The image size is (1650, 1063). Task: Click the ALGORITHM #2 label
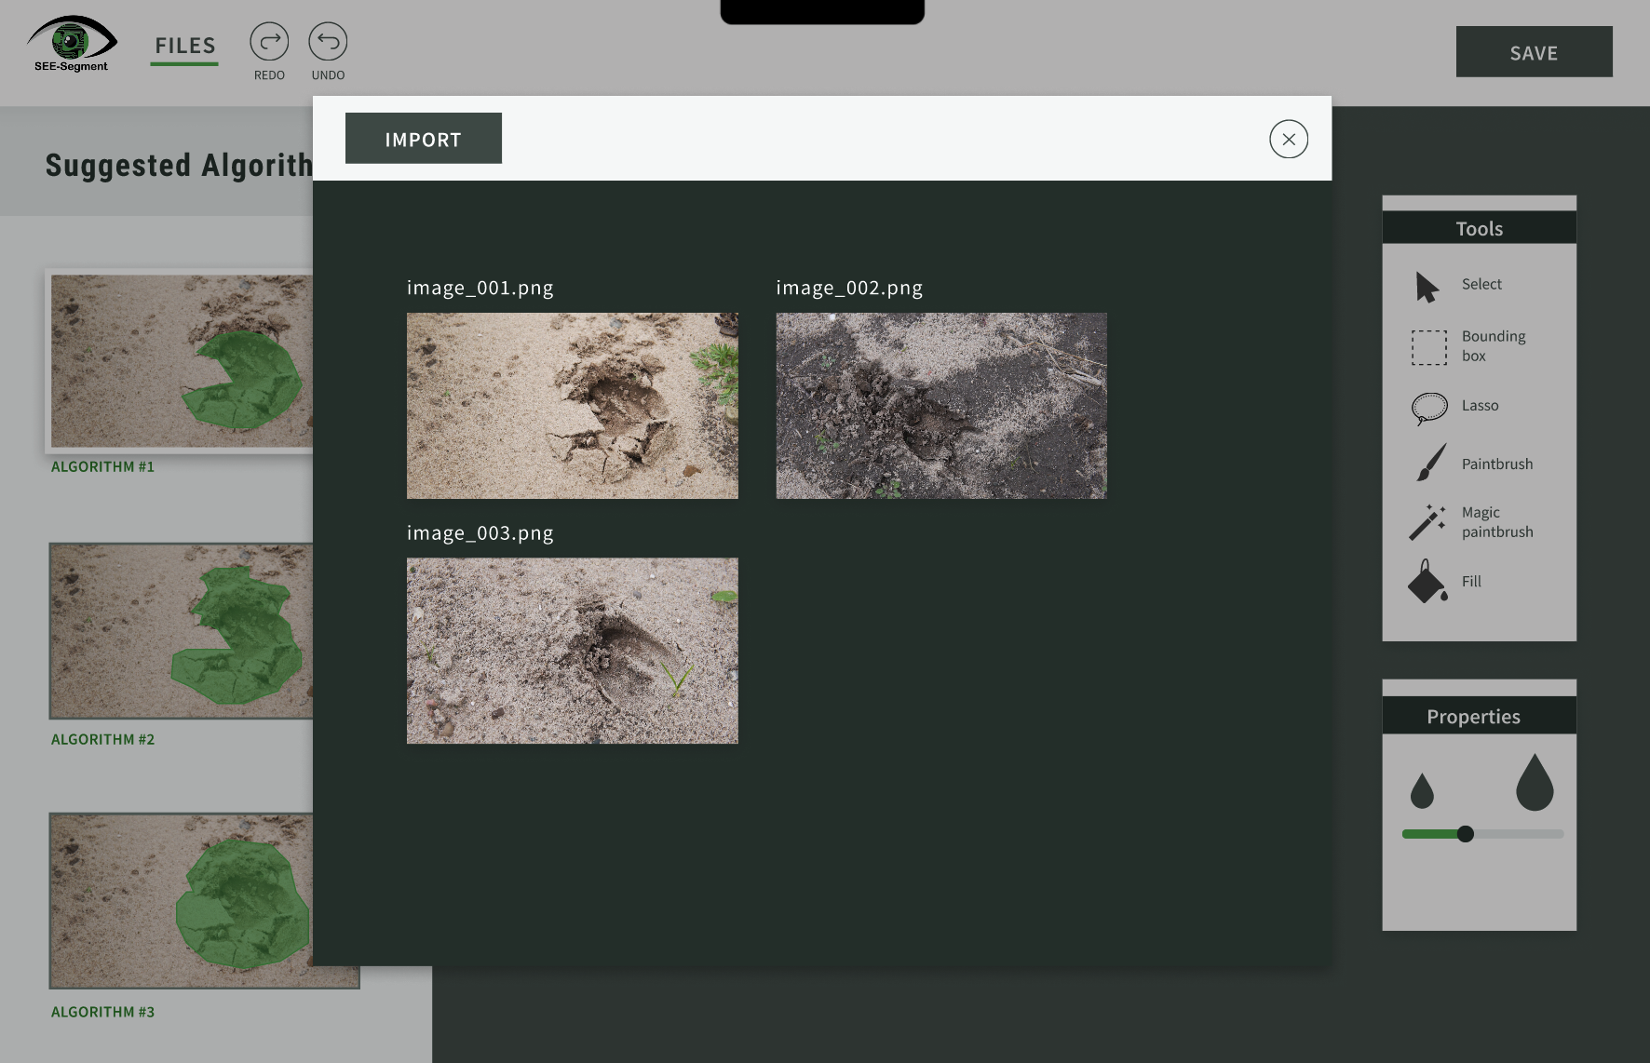[102, 739]
